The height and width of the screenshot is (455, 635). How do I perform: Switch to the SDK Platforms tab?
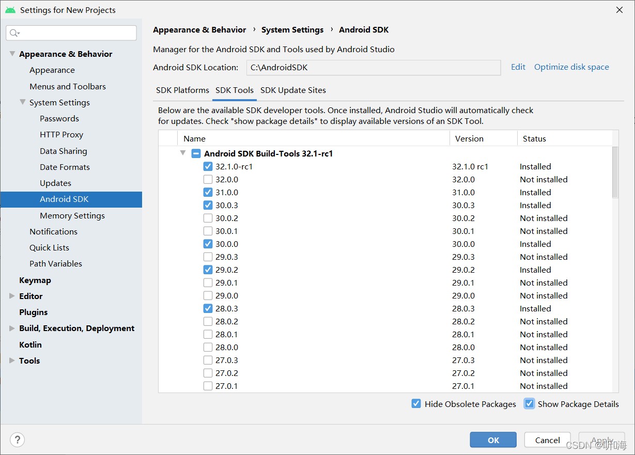tap(182, 90)
